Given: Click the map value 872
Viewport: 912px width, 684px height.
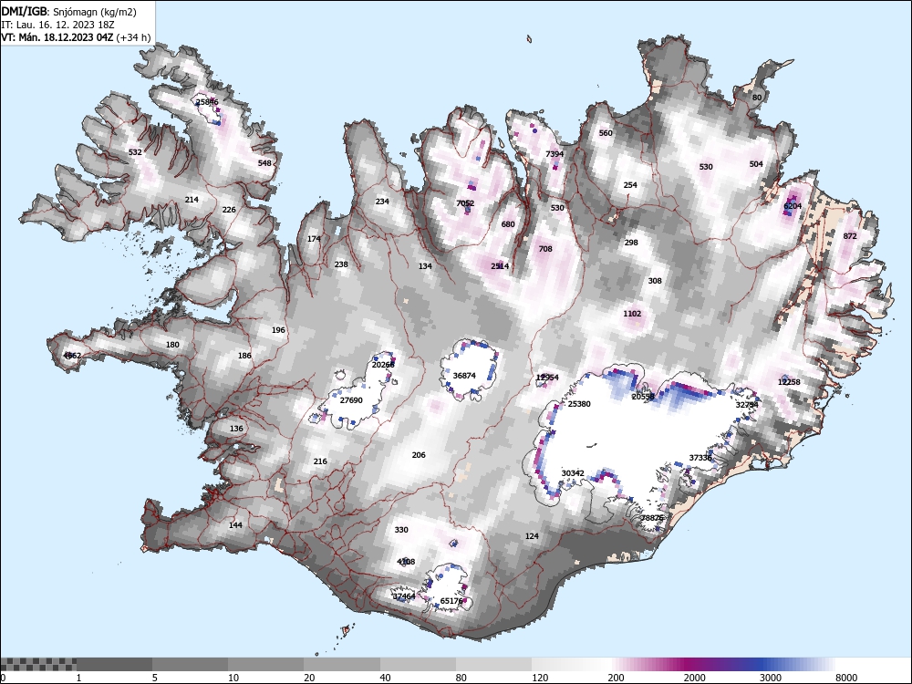Looking at the screenshot, I should (x=850, y=236).
